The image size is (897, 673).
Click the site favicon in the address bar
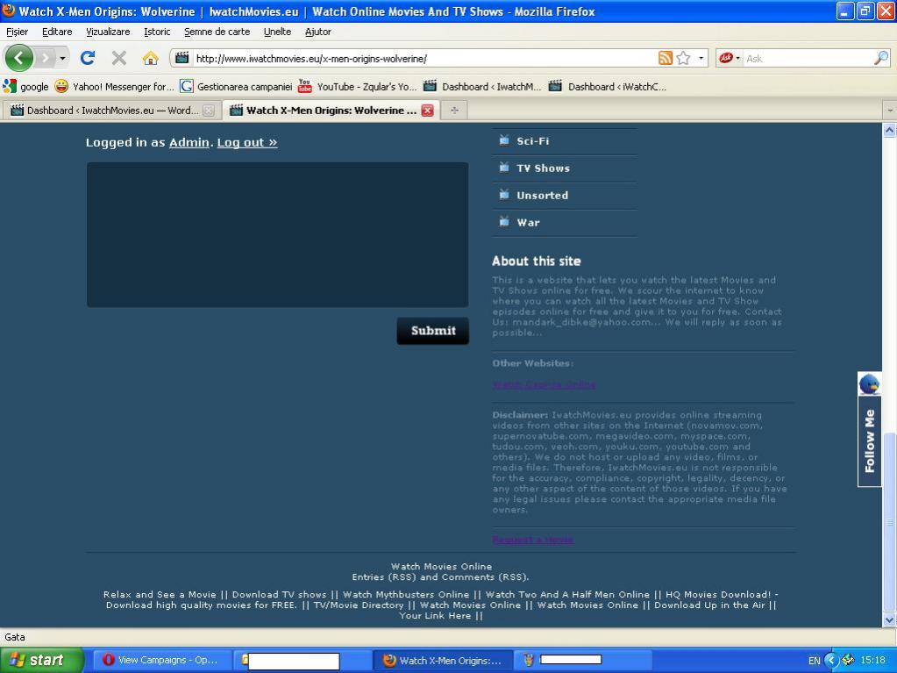(x=182, y=58)
